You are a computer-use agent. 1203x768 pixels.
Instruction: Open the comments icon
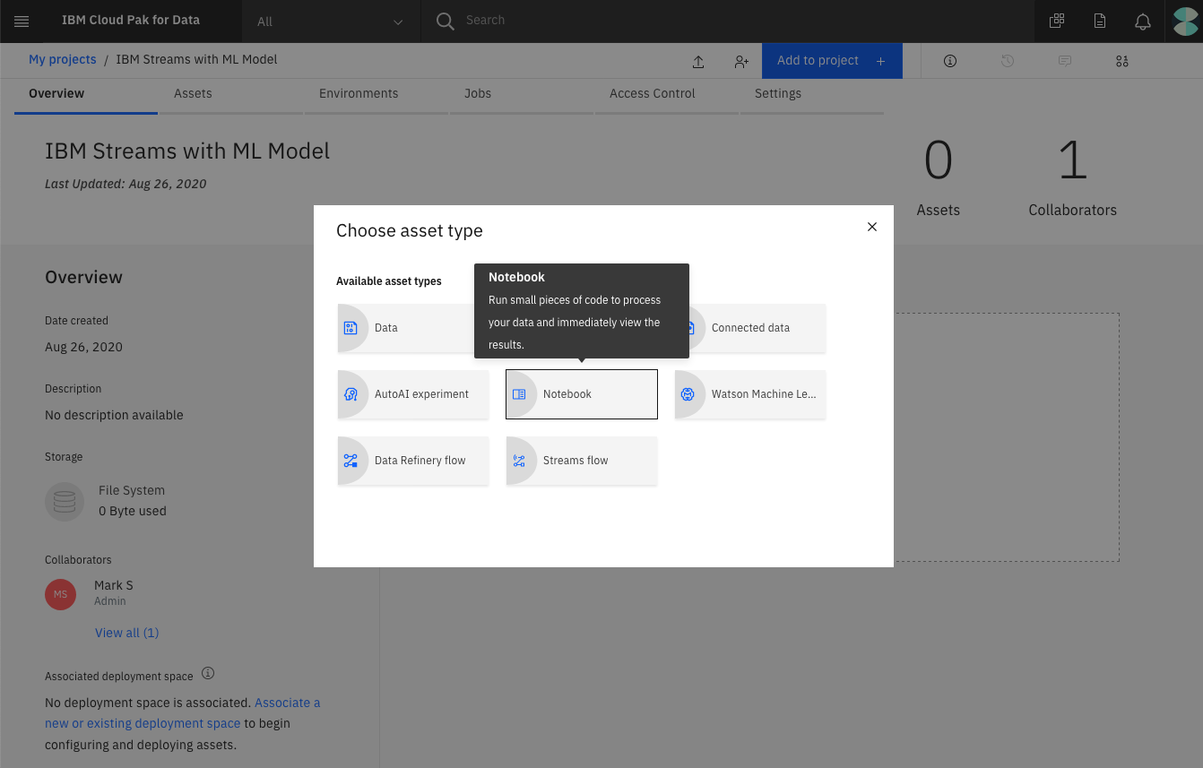(1065, 61)
